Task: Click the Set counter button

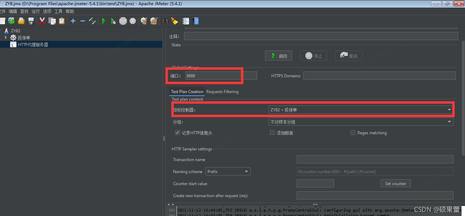Action: click(x=396, y=183)
